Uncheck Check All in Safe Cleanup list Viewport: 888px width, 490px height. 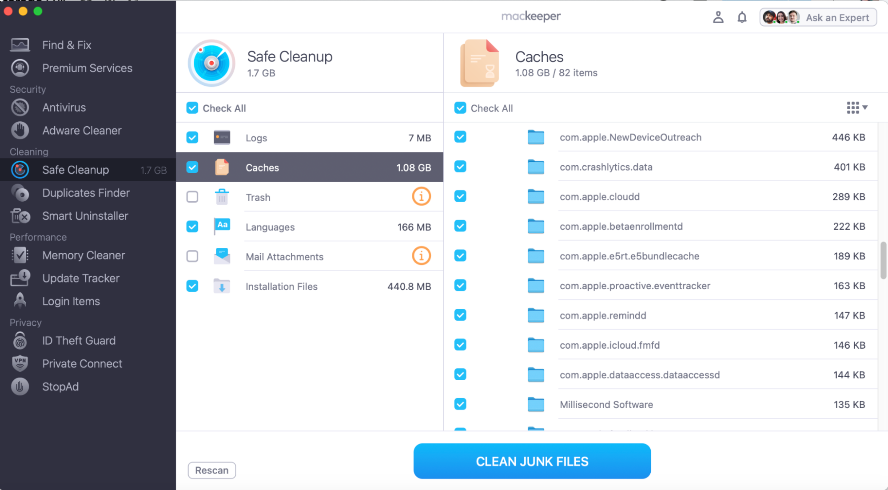click(x=192, y=108)
